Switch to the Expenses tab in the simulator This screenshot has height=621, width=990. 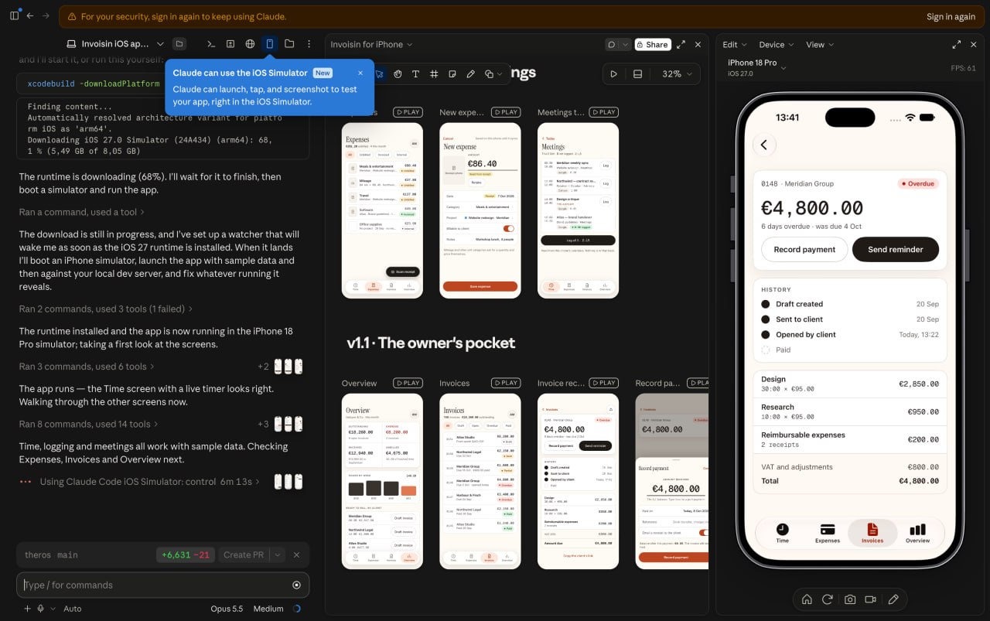[x=828, y=533]
